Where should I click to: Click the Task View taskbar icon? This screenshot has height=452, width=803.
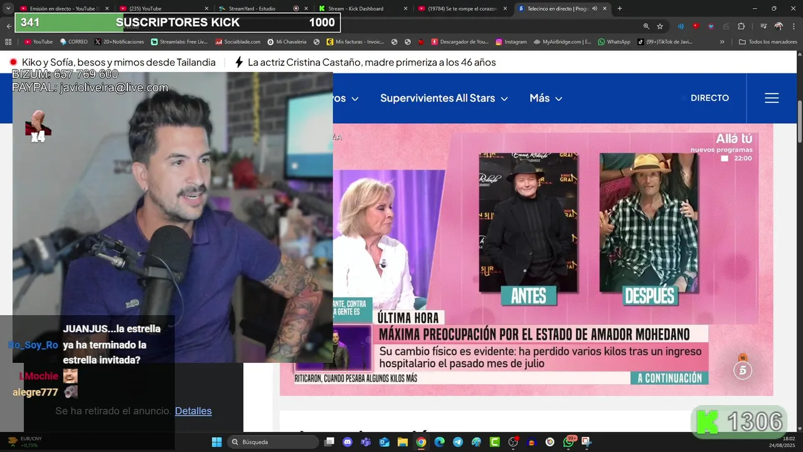coord(329,442)
